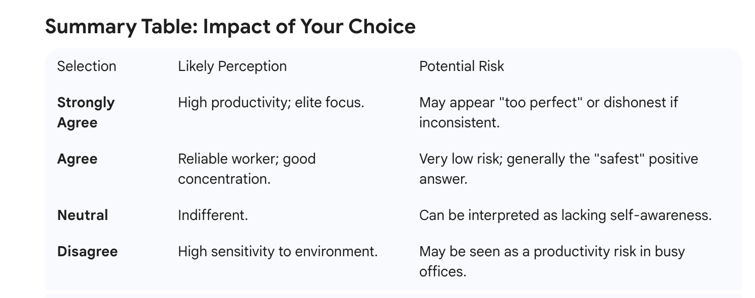Click the Likely Perception column header
The image size is (755, 298).
coord(232,66)
